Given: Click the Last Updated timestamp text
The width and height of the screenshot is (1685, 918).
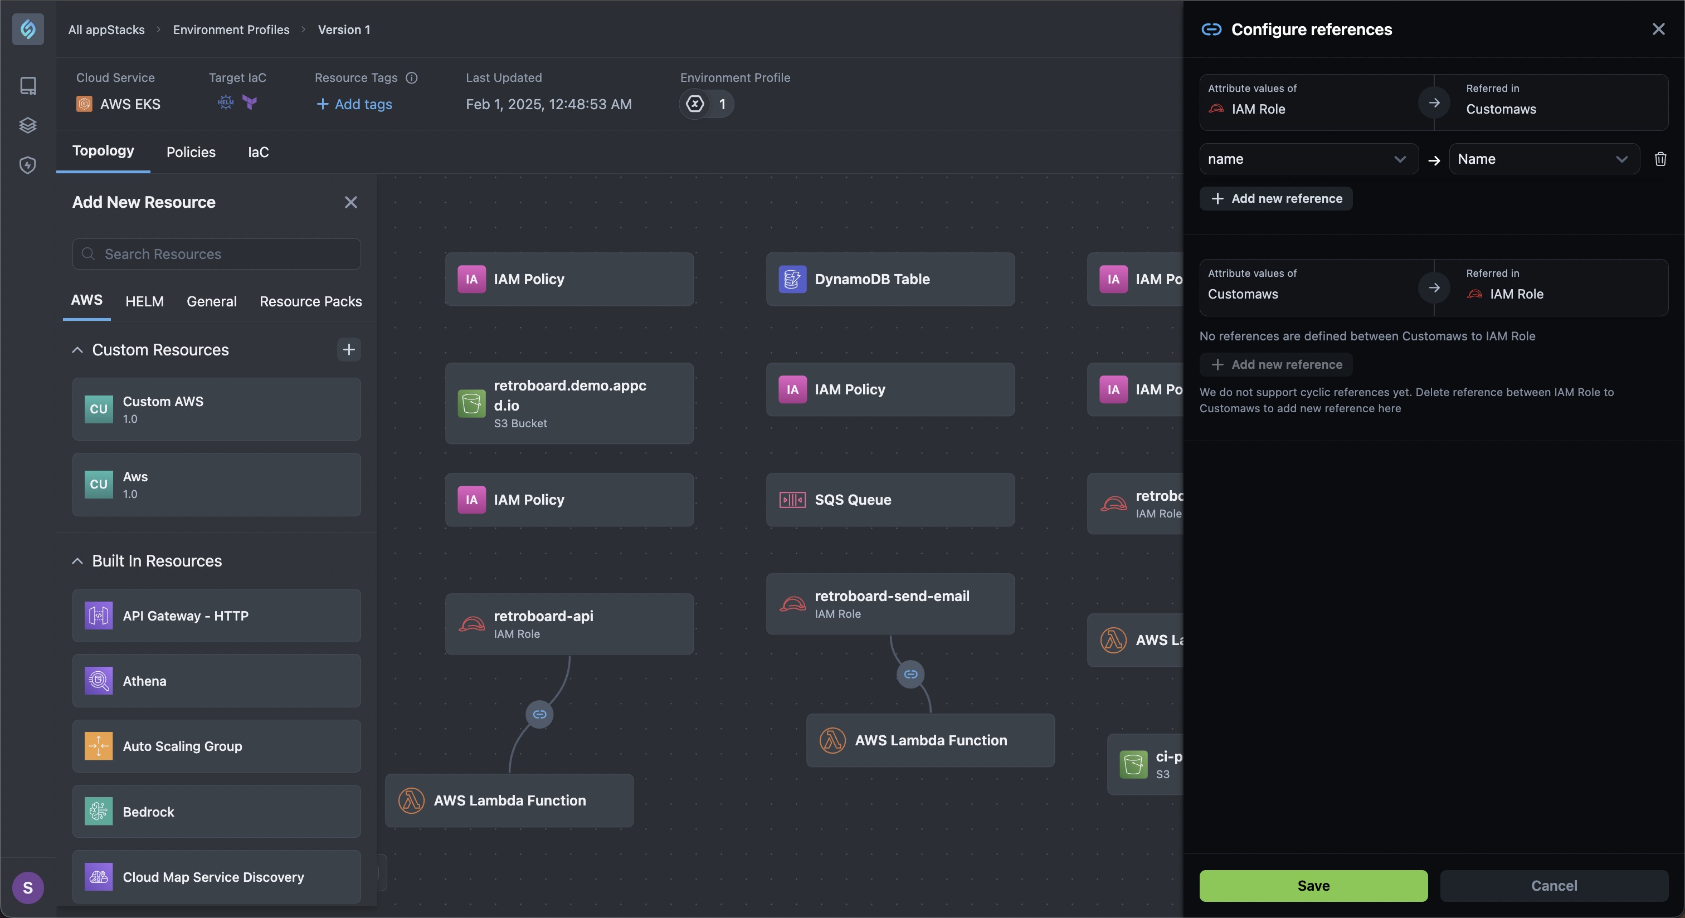Looking at the screenshot, I should click(549, 104).
